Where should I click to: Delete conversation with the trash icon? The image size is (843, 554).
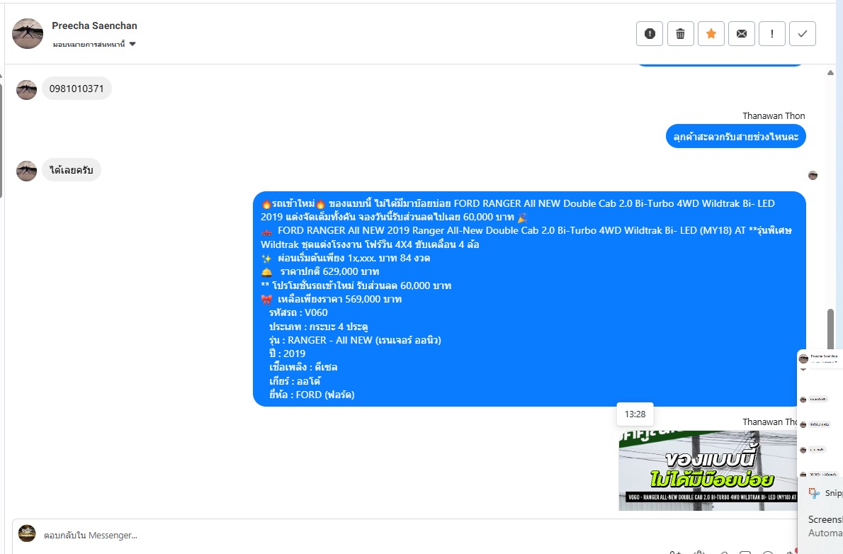click(x=680, y=34)
